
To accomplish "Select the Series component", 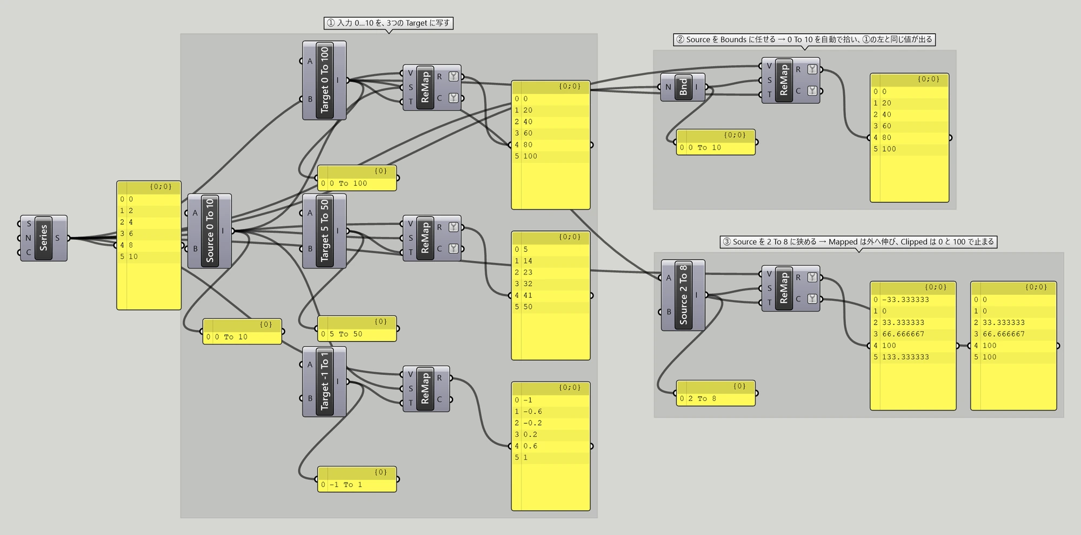I will pos(44,238).
